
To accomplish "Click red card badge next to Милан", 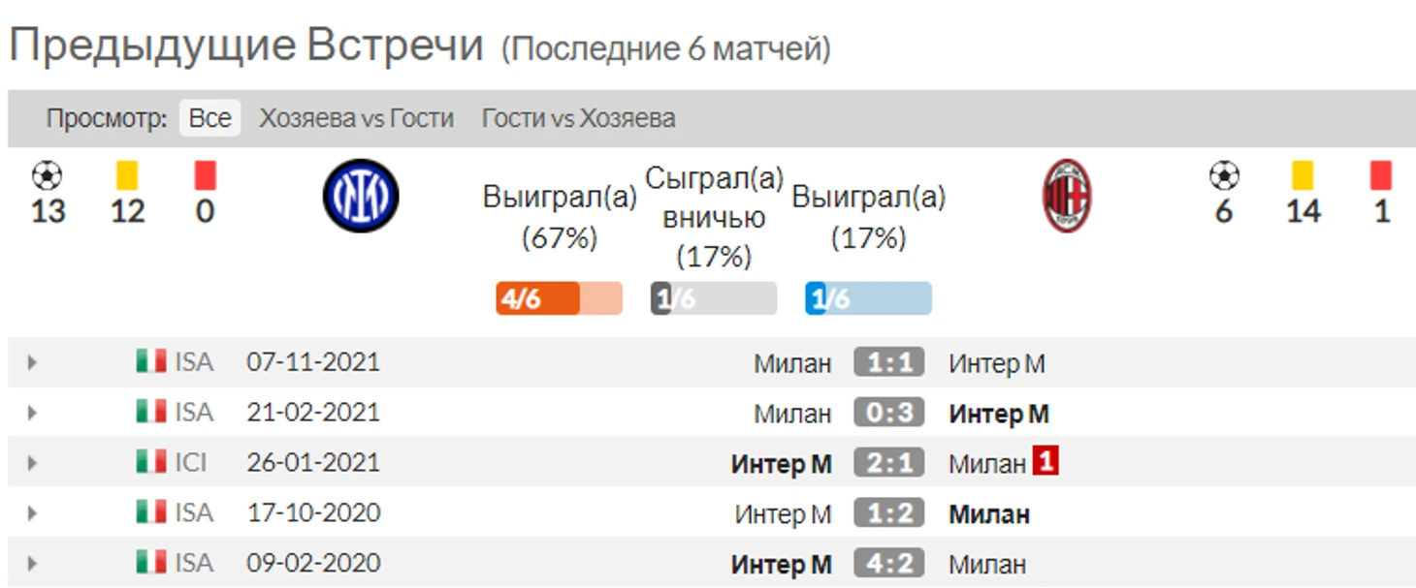I will click(1045, 462).
